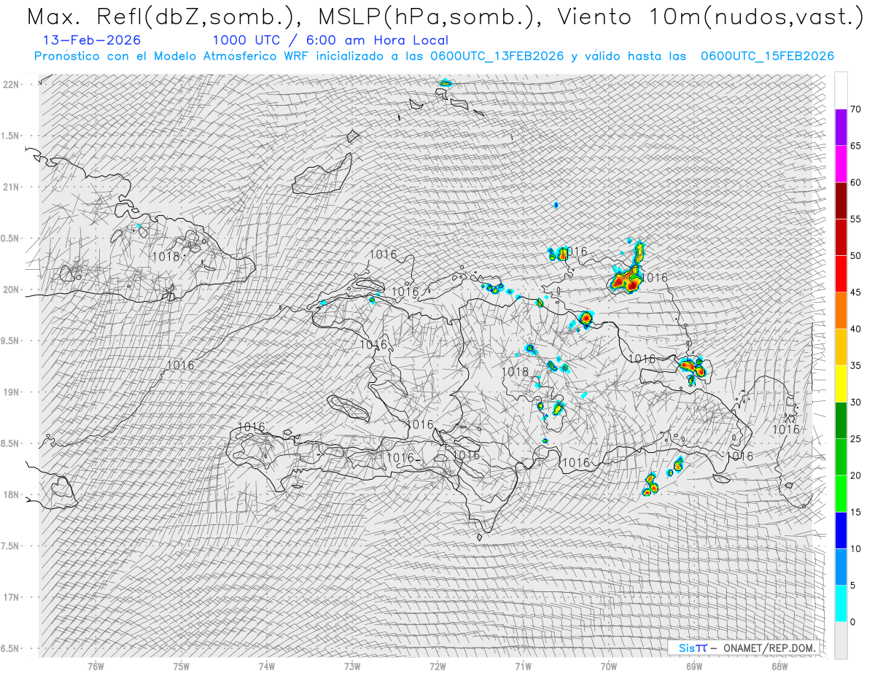Click the '0' value on the color scale
This screenshot has width=875, height=676.
[853, 622]
